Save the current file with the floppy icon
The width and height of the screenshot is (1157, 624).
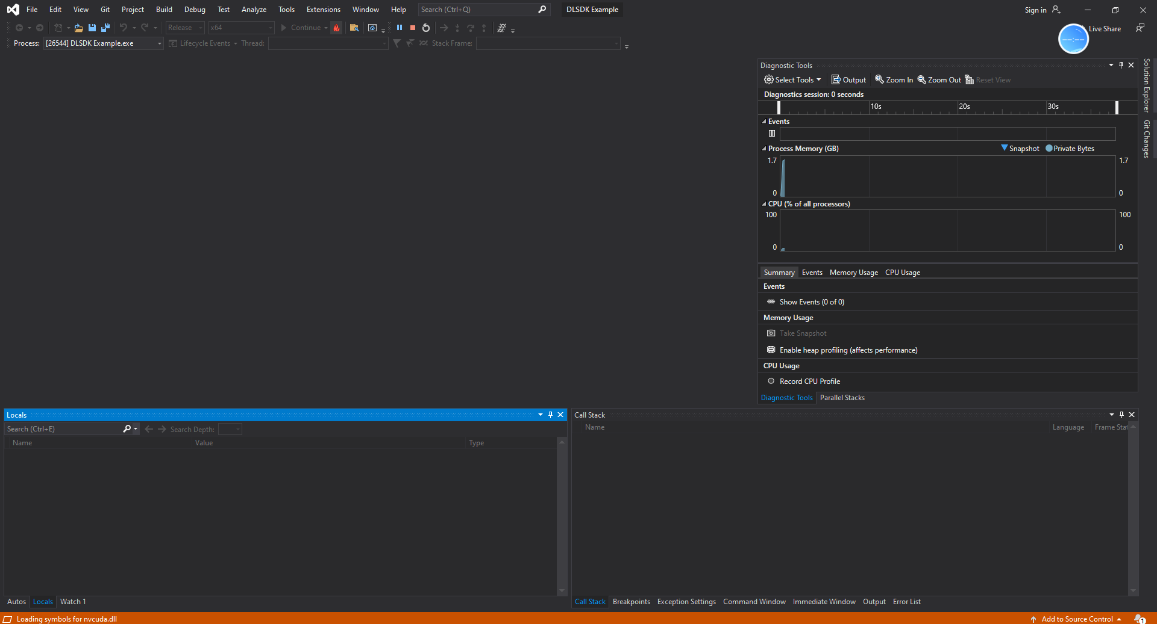[x=92, y=28]
